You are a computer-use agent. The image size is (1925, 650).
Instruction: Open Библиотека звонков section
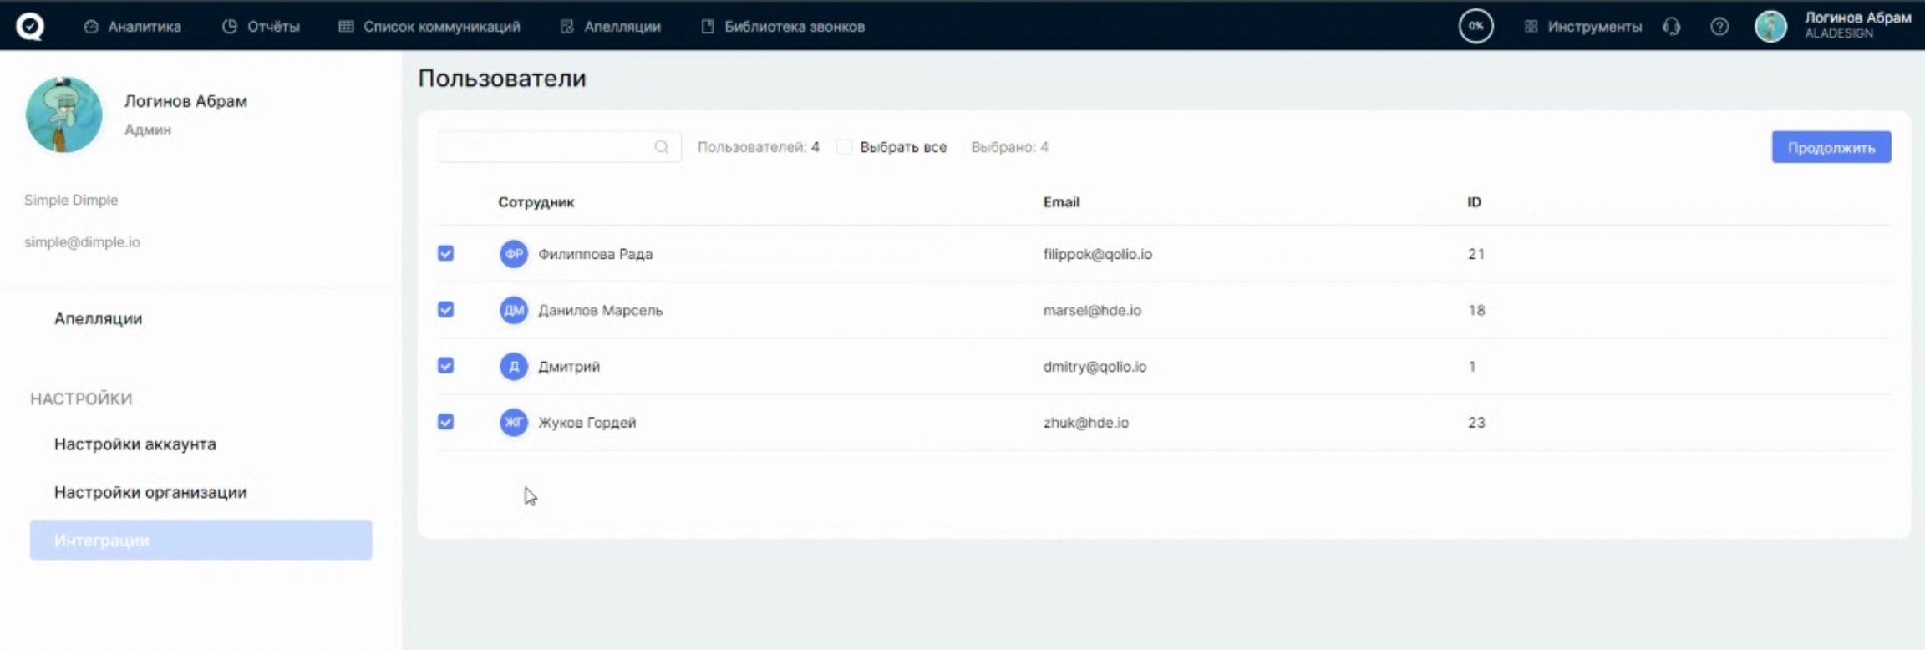tap(783, 27)
